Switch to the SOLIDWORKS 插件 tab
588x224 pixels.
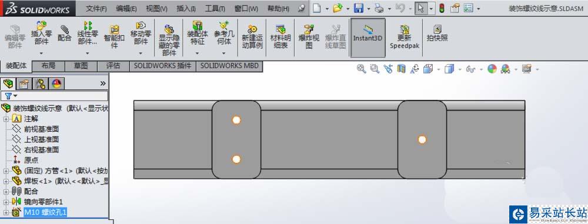[x=163, y=66]
